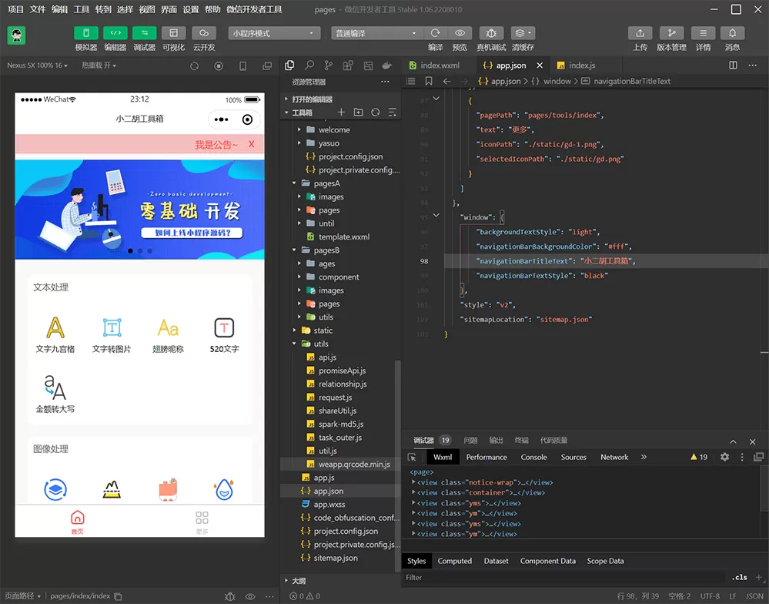Open the 小程序模式 mode dropdown

point(274,33)
